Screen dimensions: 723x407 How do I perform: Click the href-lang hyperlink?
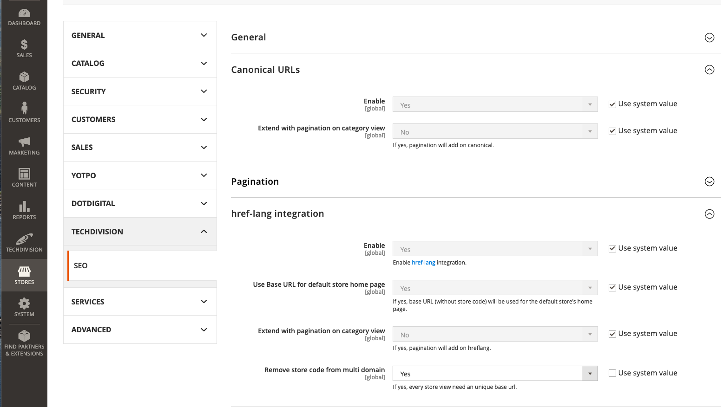pyautogui.click(x=423, y=262)
